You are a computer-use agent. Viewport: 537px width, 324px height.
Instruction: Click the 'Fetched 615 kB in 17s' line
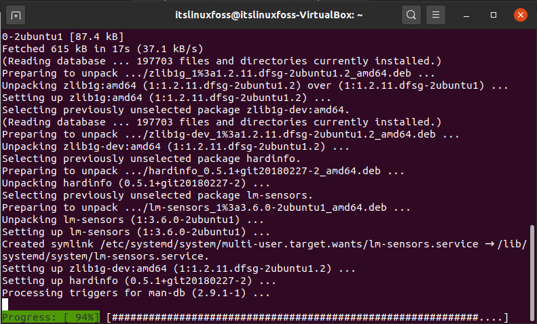(103, 49)
